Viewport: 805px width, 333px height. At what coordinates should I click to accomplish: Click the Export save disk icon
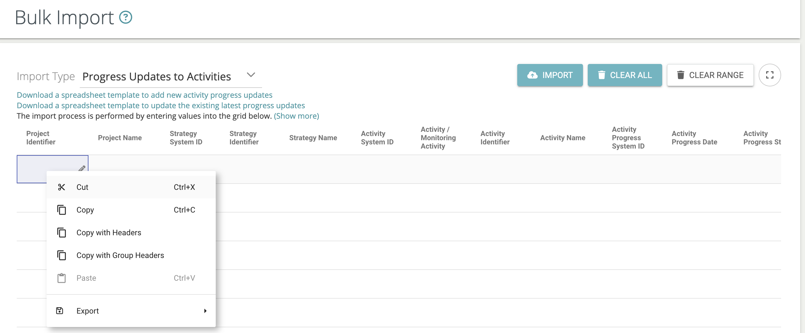point(60,311)
